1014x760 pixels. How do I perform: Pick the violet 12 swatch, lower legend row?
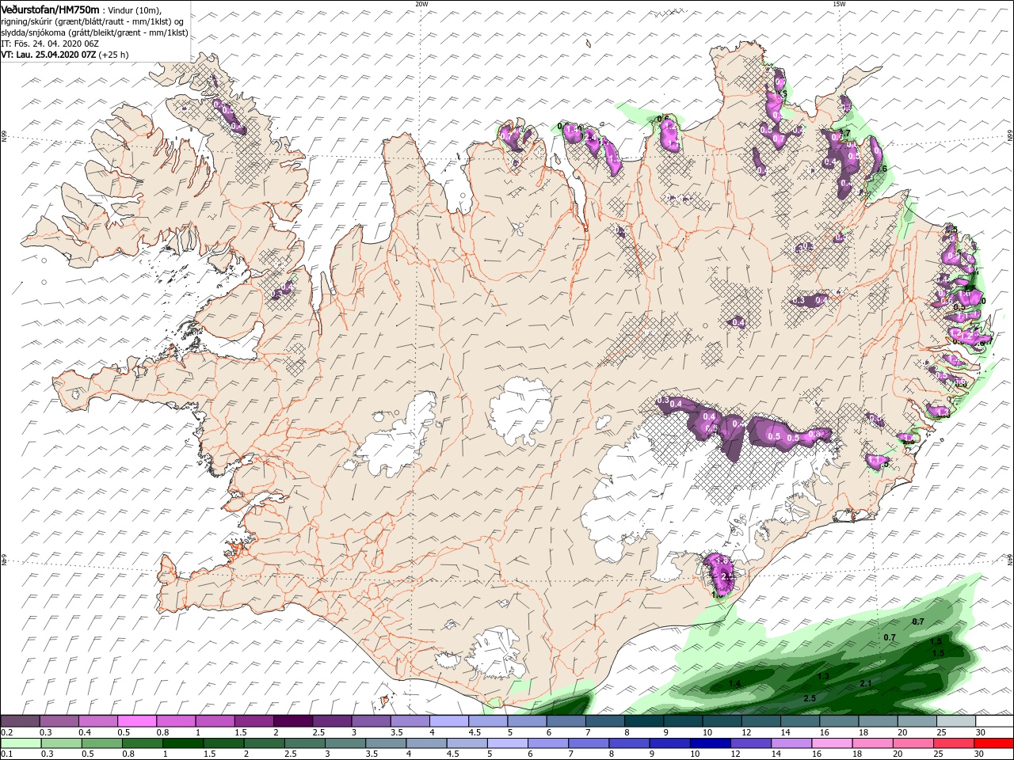click(750, 743)
